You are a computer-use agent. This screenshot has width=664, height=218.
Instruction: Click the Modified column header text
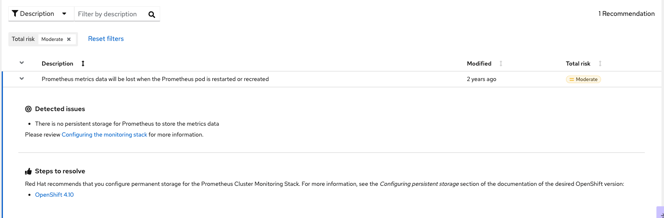pos(479,63)
